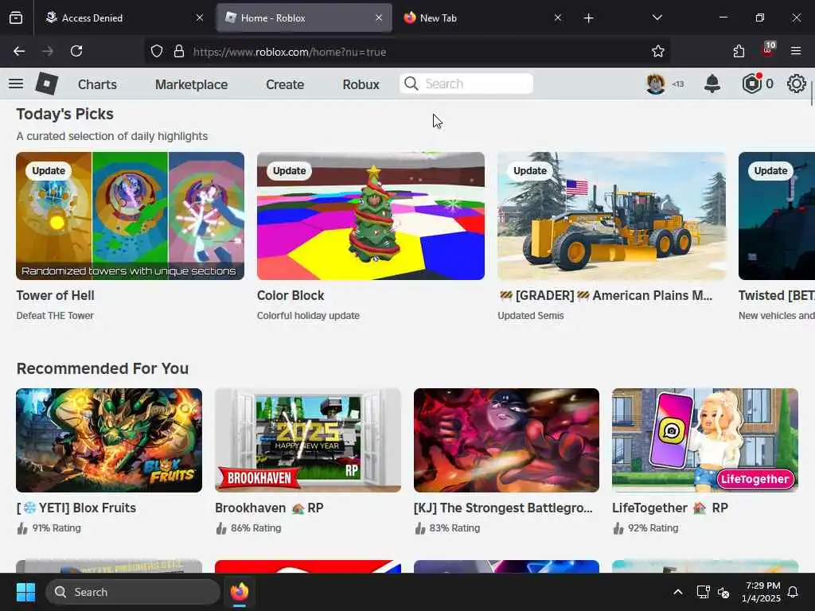Select the Robux nav item
The image size is (815, 611).
tap(361, 84)
